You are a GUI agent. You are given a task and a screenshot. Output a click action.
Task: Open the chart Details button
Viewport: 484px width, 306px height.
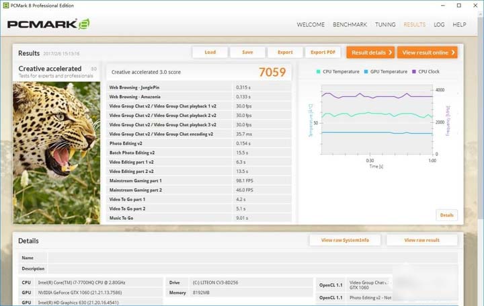click(446, 215)
